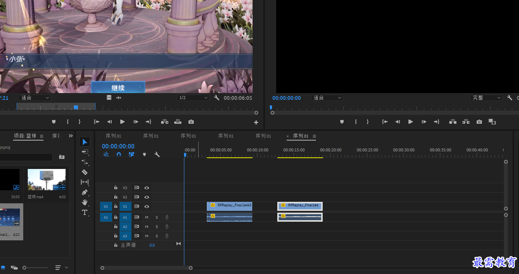Viewport: 519px width, 274px height.
Task: Open timeline display settings wrench
Action: (x=157, y=154)
